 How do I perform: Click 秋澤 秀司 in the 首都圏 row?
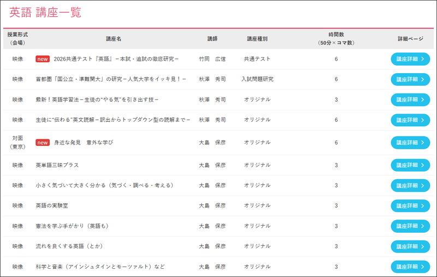pyautogui.click(x=212, y=79)
